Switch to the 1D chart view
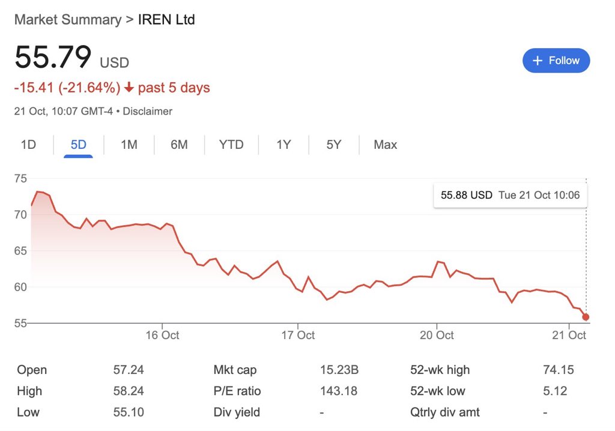Image resolution: width=615 pixels, height=431 pixels. pyautogui.click(x=28, y=145)
